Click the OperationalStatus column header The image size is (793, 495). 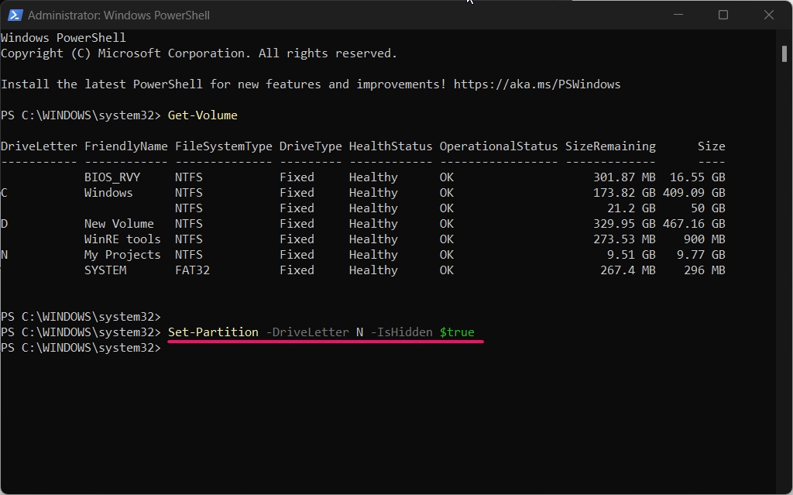[x=499, y=146]
